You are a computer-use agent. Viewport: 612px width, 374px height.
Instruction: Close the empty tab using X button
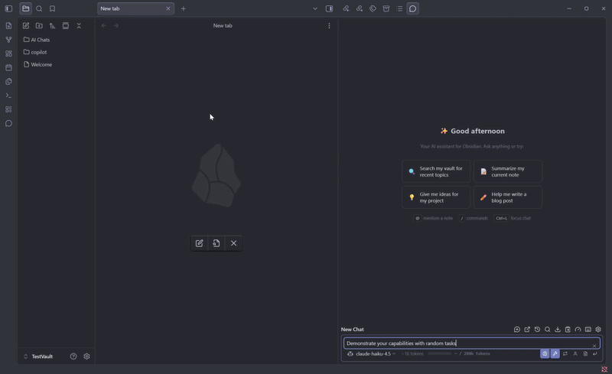233,243
